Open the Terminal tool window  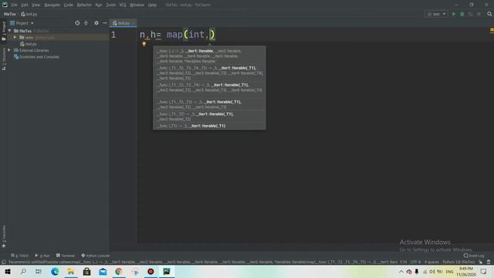(66, 256)
